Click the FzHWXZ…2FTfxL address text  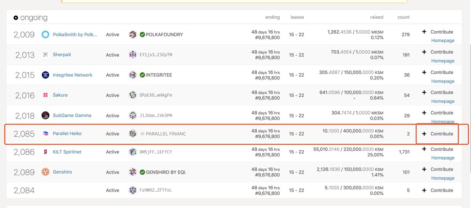(x=156, y=190)
